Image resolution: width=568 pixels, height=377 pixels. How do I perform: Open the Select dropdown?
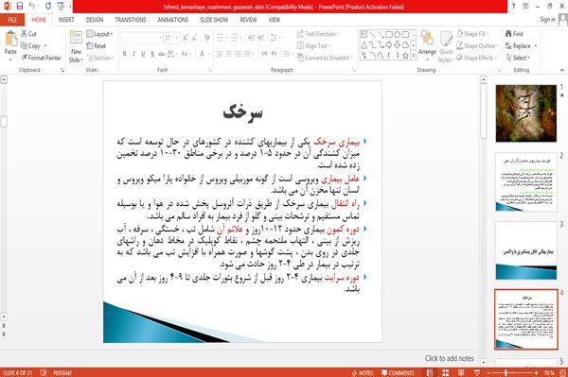518,58
